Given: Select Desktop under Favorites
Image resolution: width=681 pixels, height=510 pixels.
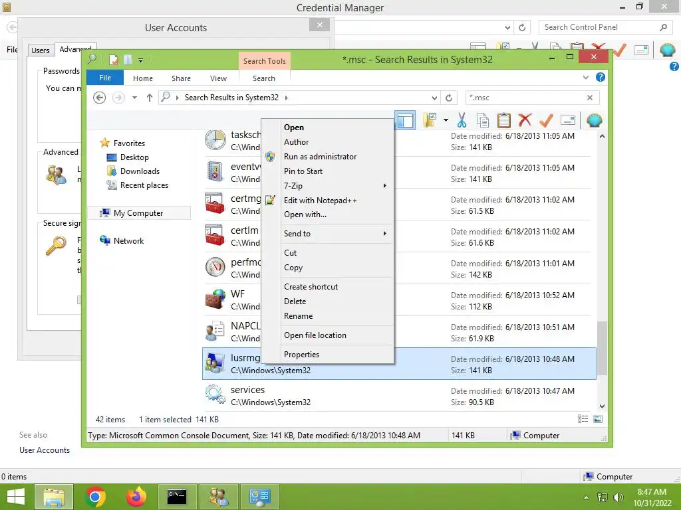Looking at the screenshot, I should coord(134,157).
